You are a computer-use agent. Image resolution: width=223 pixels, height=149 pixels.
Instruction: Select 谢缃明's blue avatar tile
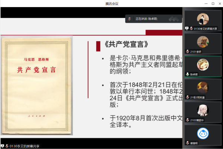[x=203, y=133]
